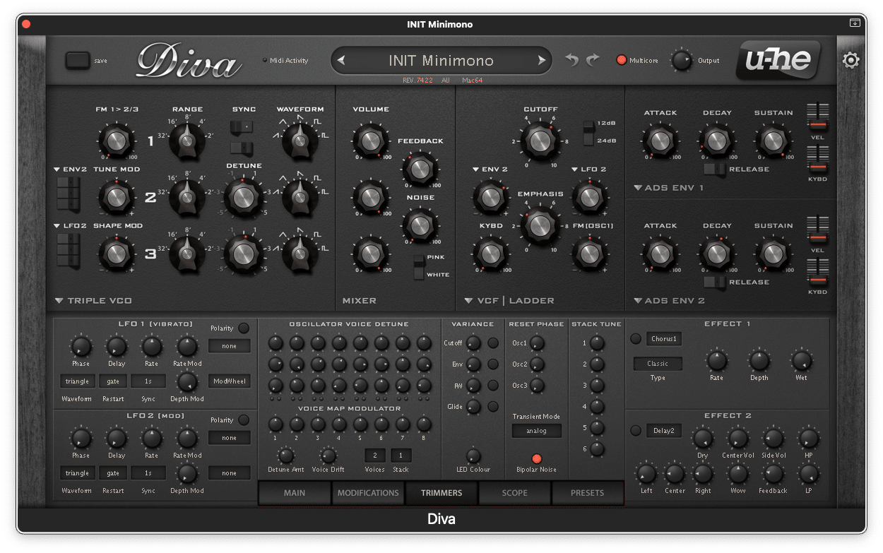The width and height of the screenshot is (883, 553).
Task: Click the FM 1 > 2/3 knob
Action: [x=117, y=140]
